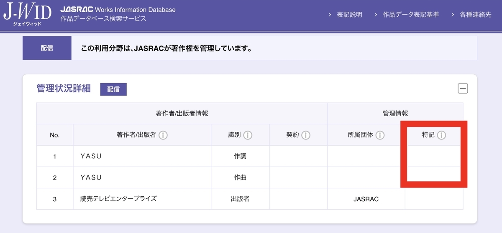Click the No. column header
This screenshot has height=233, width=502.
(x=55, y=135)
